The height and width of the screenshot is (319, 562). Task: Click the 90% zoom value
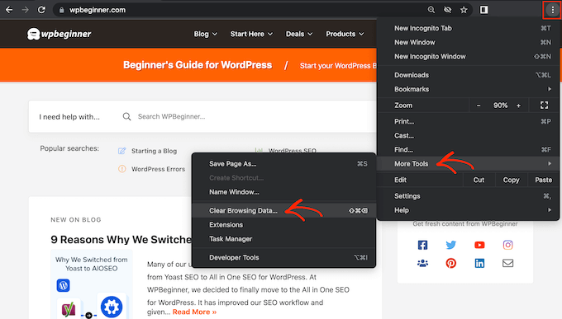click(x=500, y=106)
